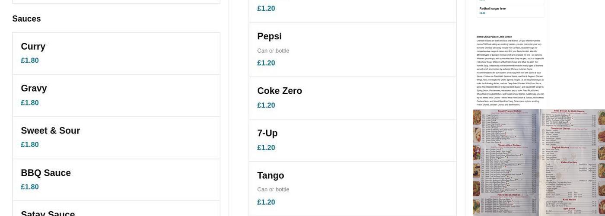
Task: Pick the Tango drink item
Action: pos(271,176)
